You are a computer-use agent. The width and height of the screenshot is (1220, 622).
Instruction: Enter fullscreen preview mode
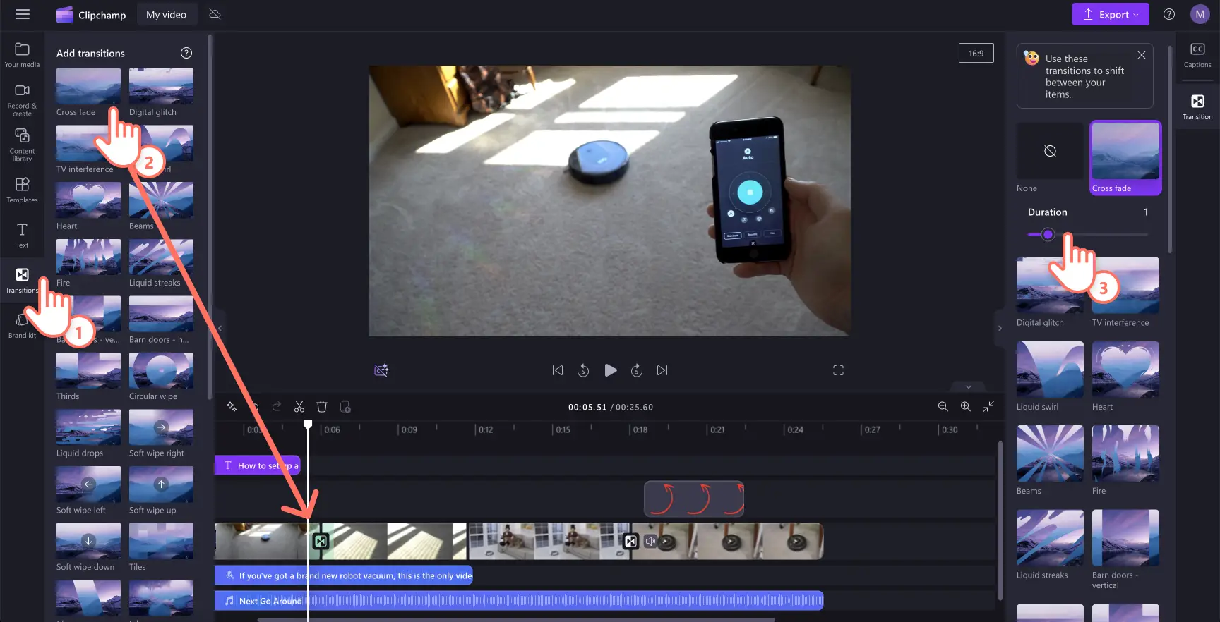pos(838,370)
